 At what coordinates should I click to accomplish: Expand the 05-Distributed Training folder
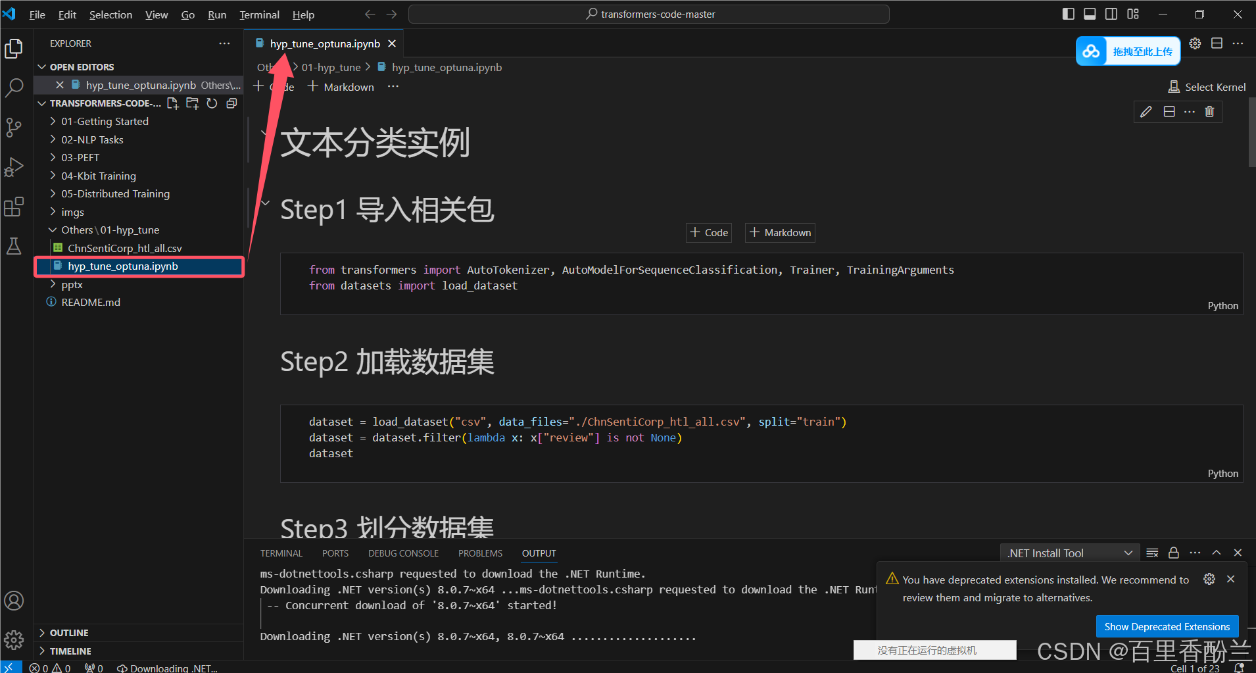pyautogui.click(x=53, y=193)
